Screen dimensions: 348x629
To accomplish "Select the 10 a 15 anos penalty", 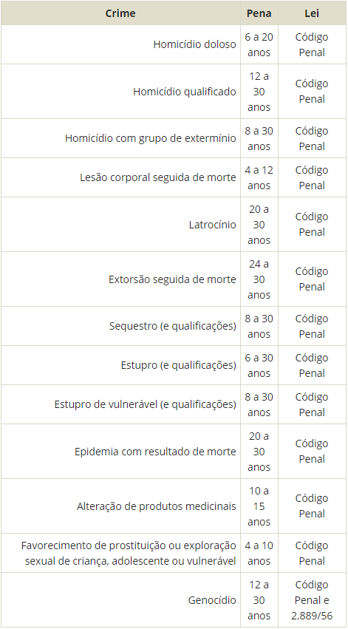I will click(259, 506).
